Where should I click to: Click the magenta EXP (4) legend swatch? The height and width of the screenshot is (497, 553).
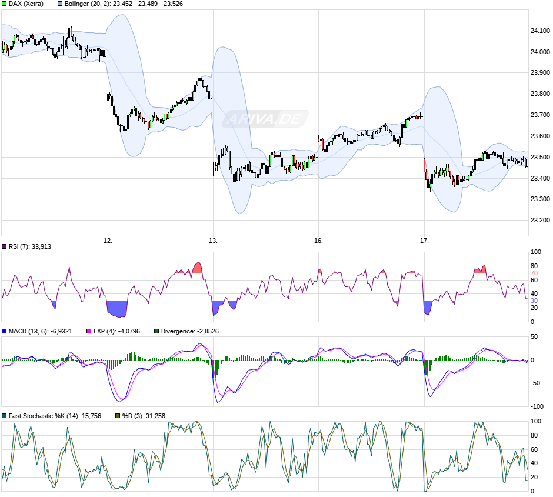(x=89, y=331)
